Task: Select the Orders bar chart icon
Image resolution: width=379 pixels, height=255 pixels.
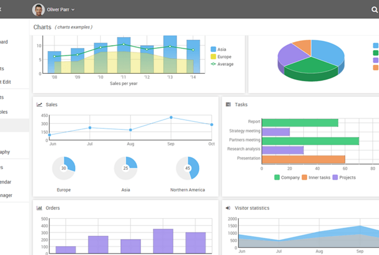Action: coord(39,208)
